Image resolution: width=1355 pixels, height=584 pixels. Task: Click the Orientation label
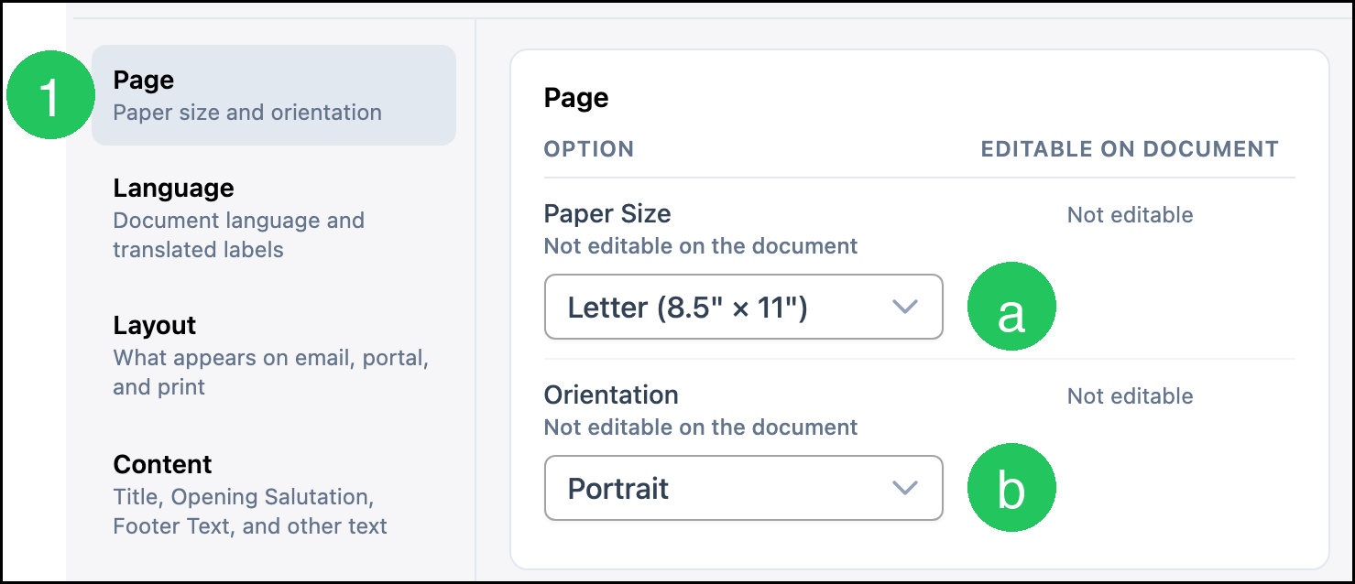(x=611, y=395)
